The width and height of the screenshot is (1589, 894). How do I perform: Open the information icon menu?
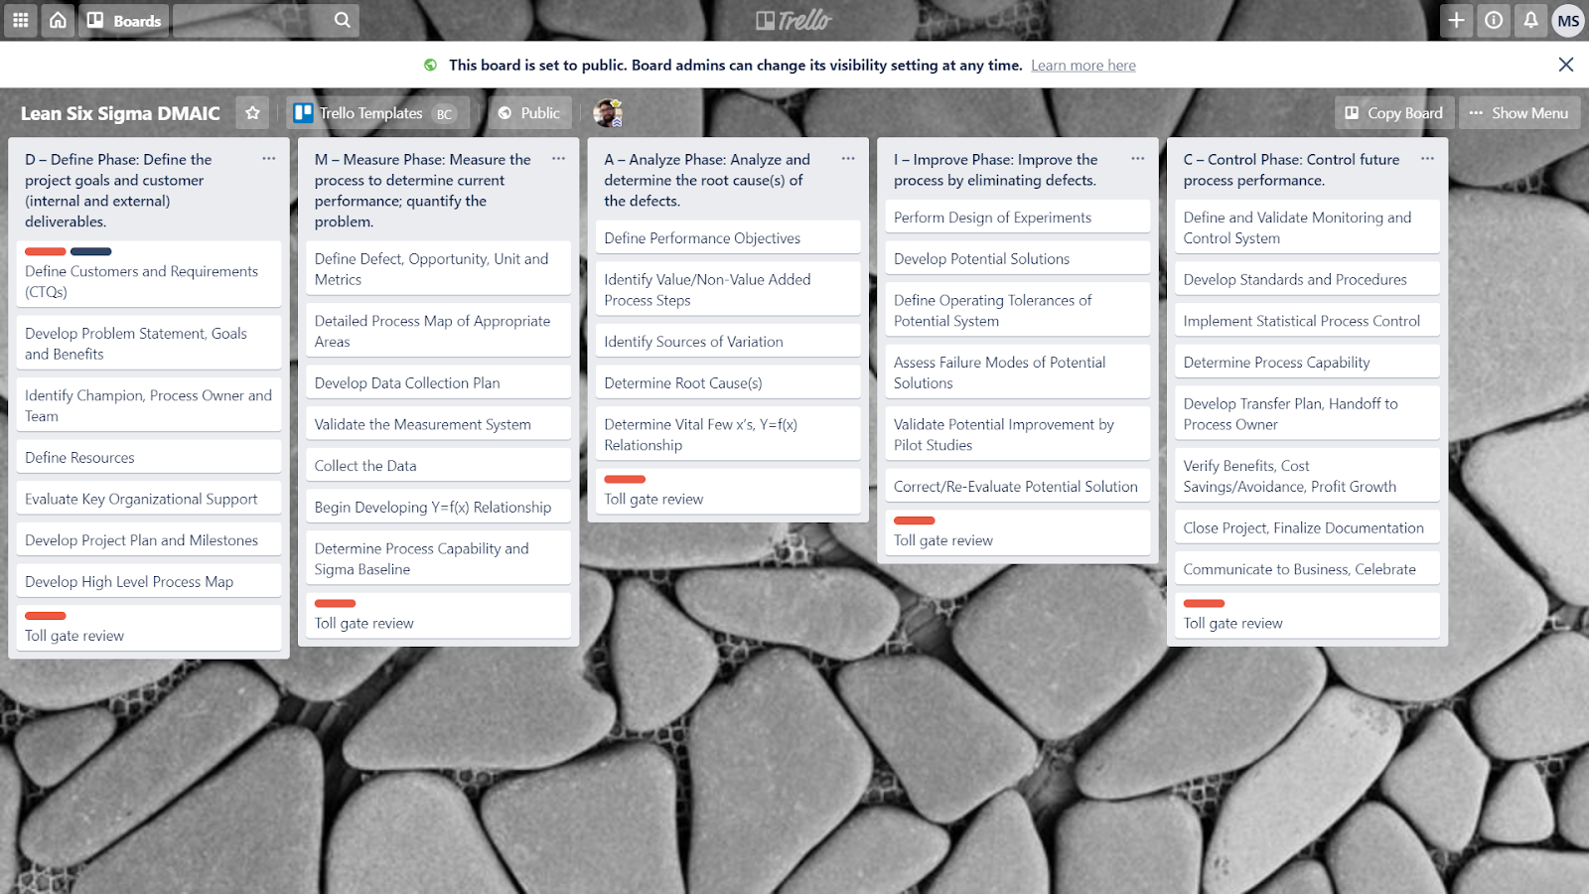click(1494, 20)
